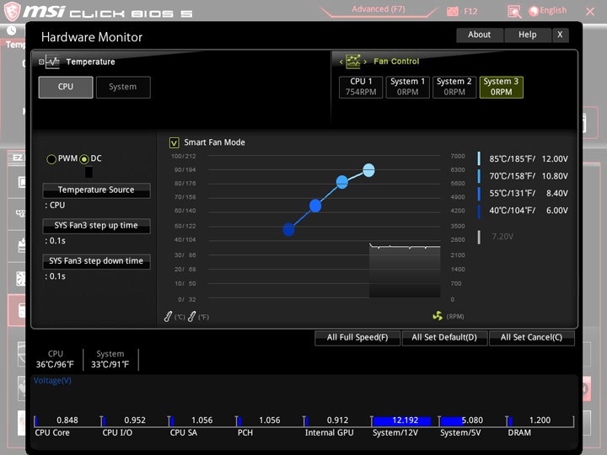607x455 pixels.
Task: Click left arrow beside Fan Control icon
Action: [341, 62]
